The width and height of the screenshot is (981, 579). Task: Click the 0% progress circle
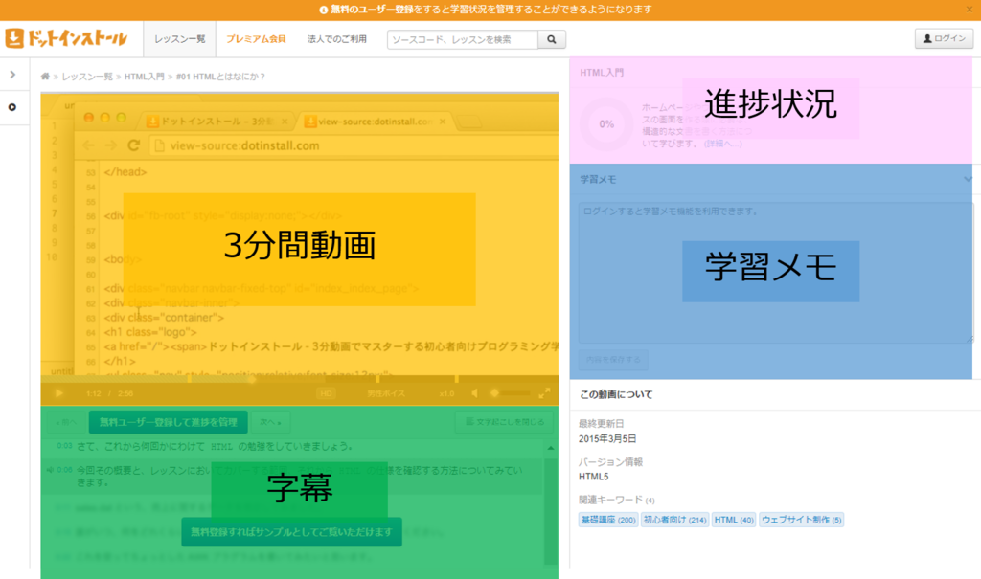point(606,123)
